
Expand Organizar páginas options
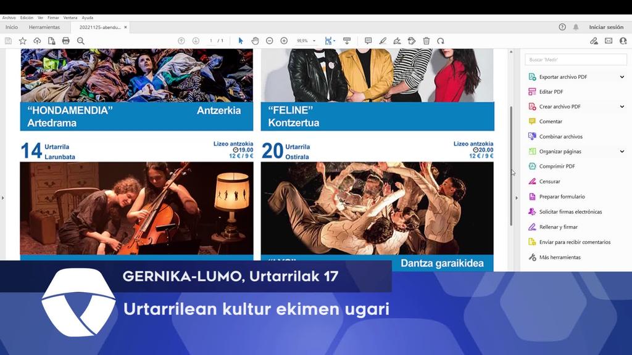pyautogui.click(x=622, y=152)
